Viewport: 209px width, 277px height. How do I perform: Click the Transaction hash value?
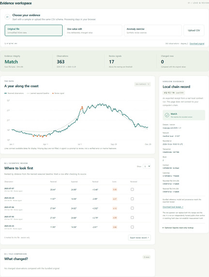171,152
